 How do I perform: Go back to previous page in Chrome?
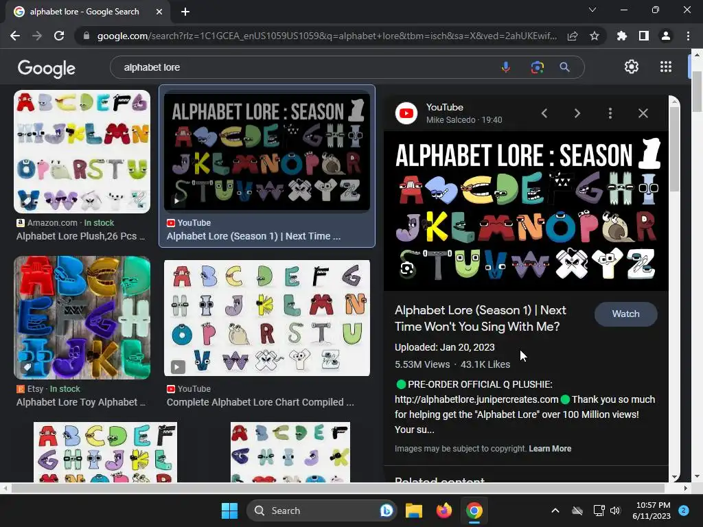click(x=15, y=36)
